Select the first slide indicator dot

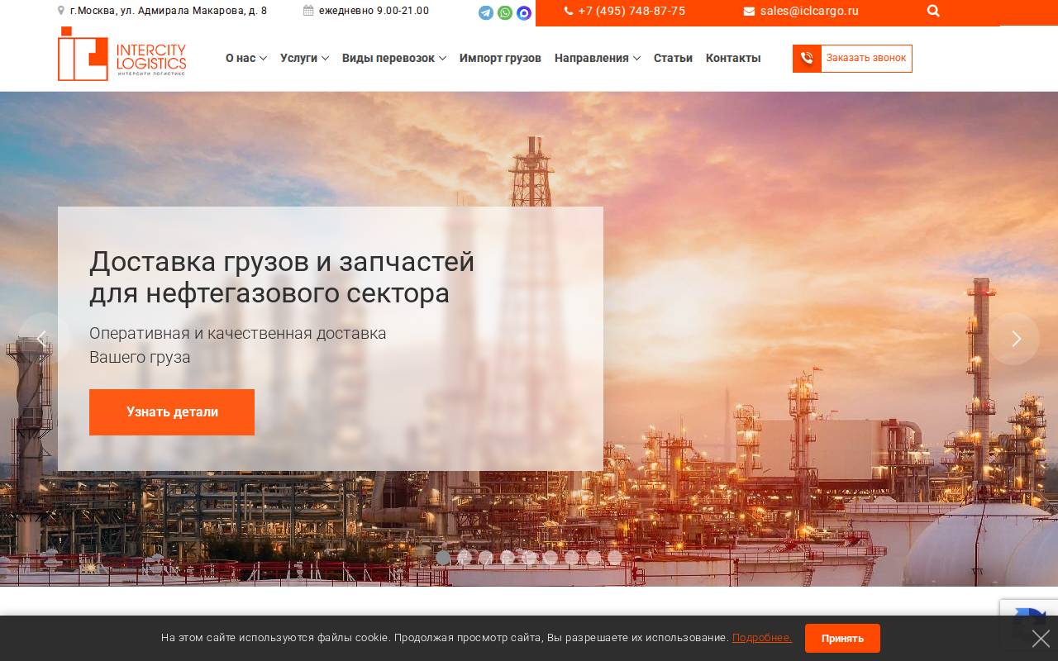(443, 558)
